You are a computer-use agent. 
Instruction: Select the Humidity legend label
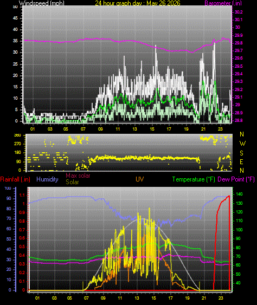click(47, 179)
